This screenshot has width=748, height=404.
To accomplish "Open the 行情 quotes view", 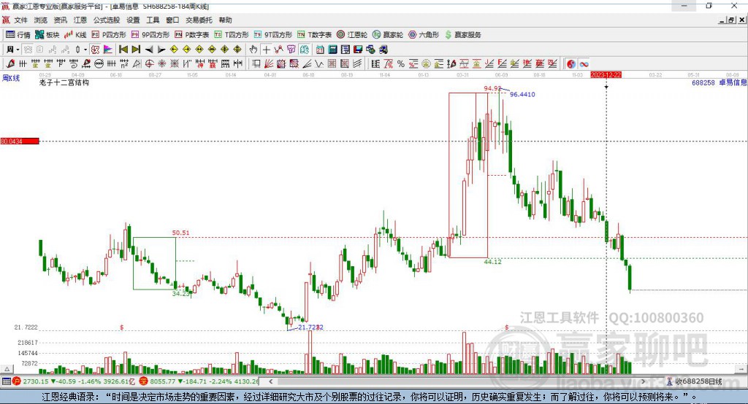I will coord(18,35).
